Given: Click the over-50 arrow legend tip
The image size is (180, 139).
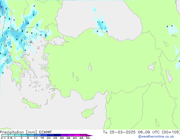Looking at the screenshot, I should (90, 135).
